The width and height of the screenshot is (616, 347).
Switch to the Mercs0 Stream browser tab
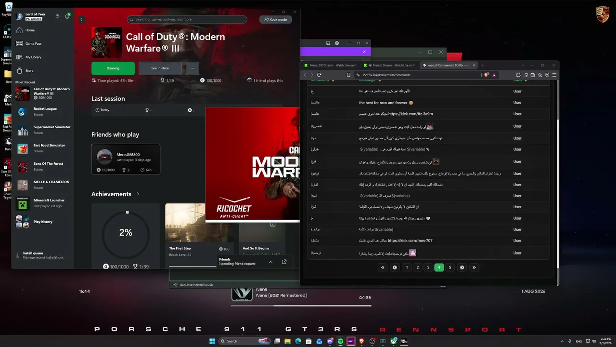(x=389, y=65)
